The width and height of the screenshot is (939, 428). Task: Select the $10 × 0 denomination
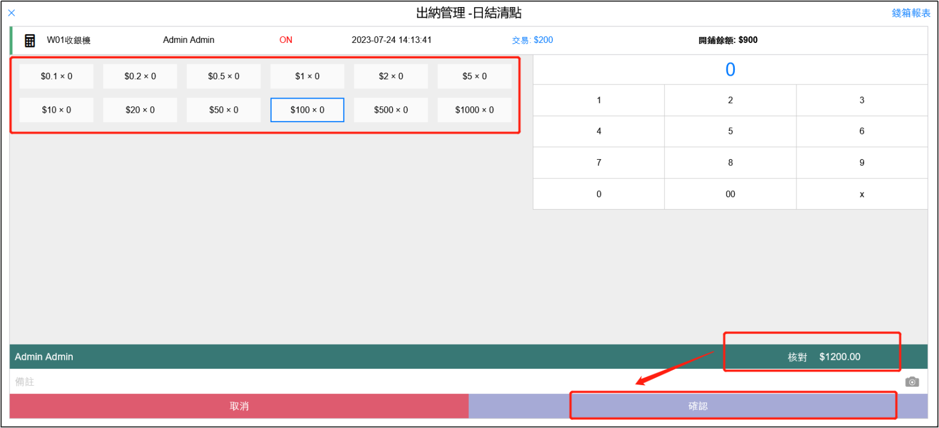(56, 110)
